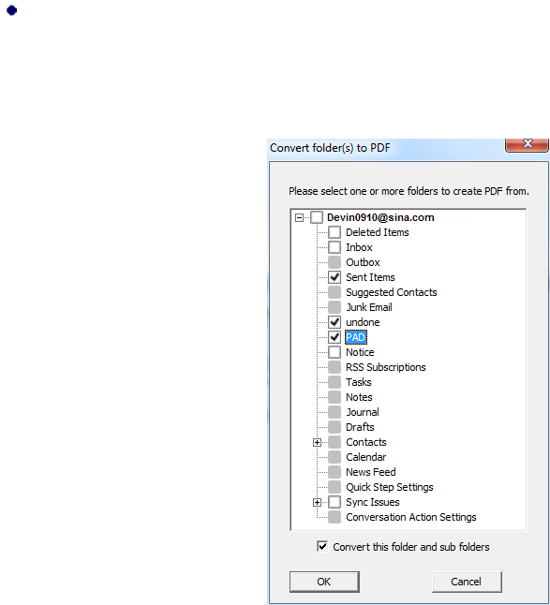
Task: Select the Notice folder label
Action: tap(360, 352)
